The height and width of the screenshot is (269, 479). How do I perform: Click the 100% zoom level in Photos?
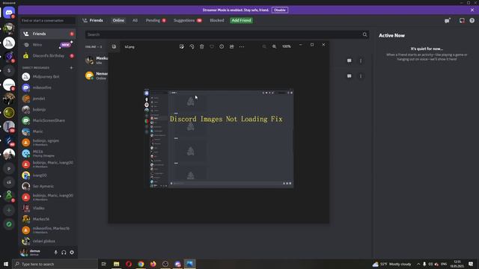286,46
